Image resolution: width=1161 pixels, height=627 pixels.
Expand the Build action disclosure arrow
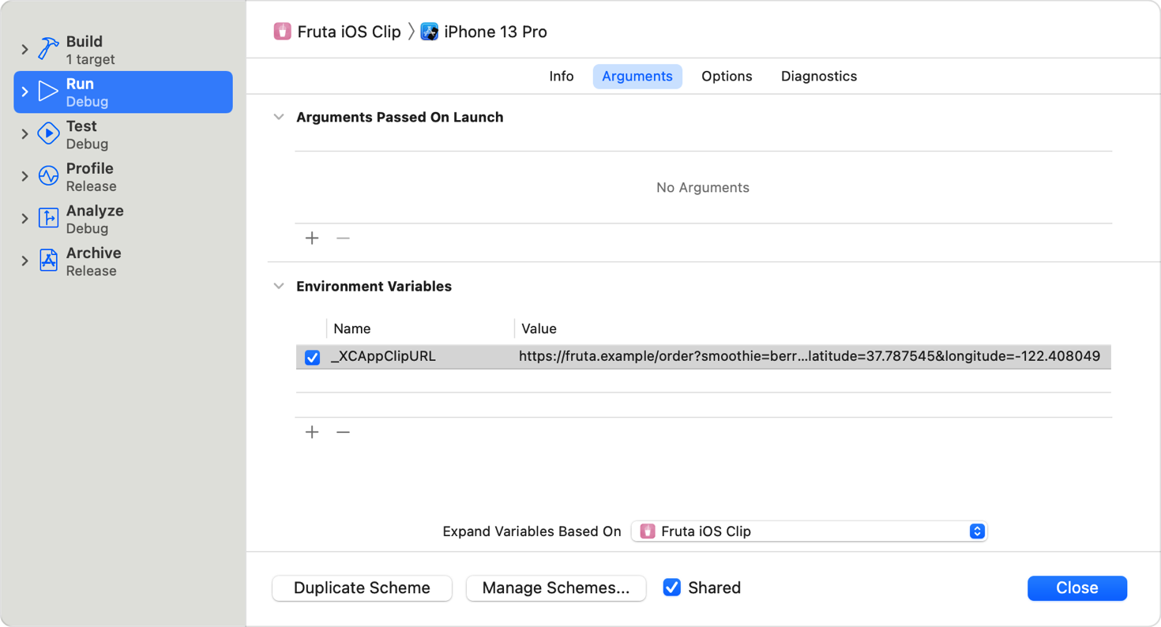[24, 50]
